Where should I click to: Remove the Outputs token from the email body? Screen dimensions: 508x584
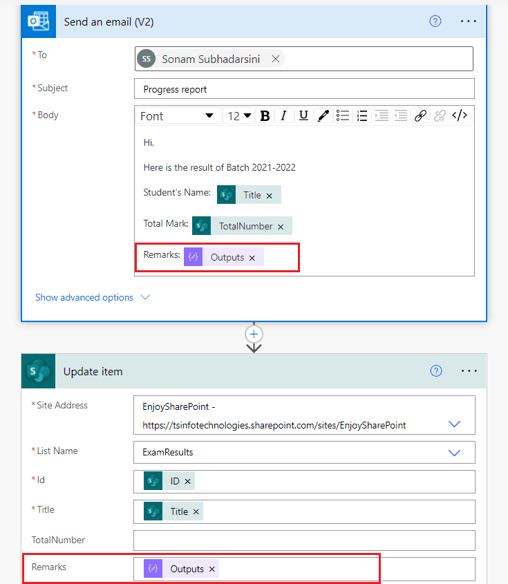(x=252, y=258)
